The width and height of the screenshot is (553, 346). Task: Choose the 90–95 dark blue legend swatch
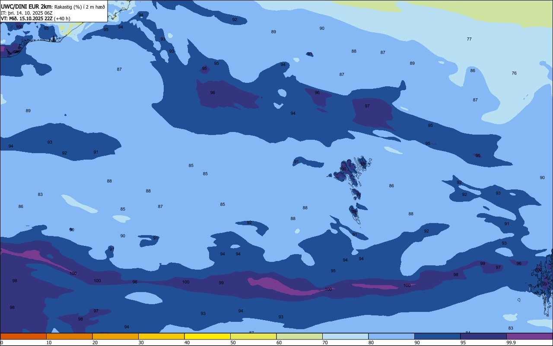[437, 336]
